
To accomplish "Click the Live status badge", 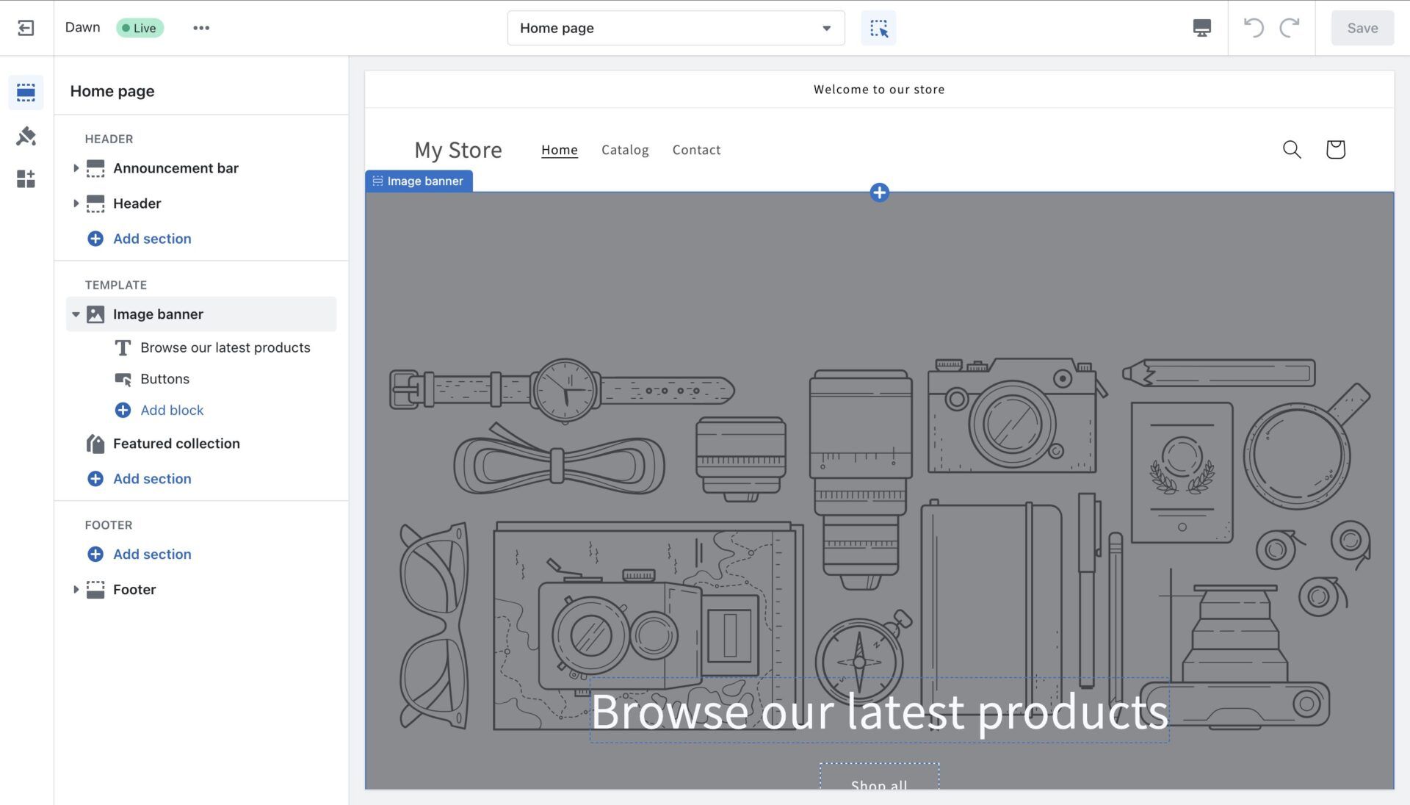I will pyautogui.click(x=140, y=28).
